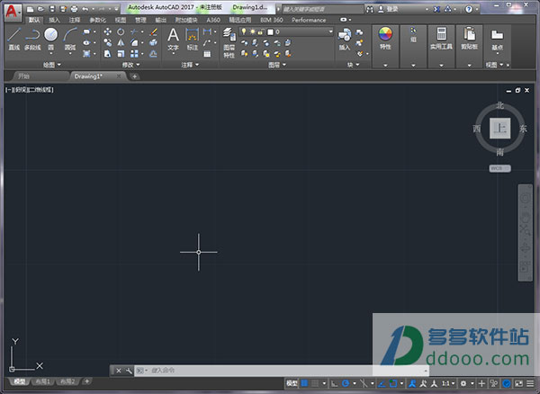This screenshot has width=540, height=394.
Task: Toggle grid display in status bar
Action: (304, 383)
